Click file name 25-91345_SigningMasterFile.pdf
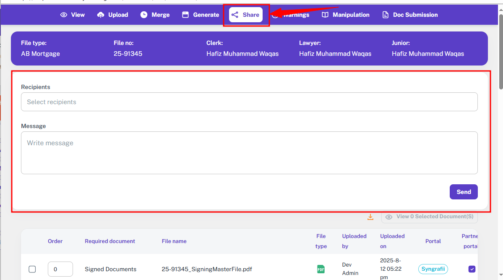This screenshot has width=503, height=280. point(207,269)
